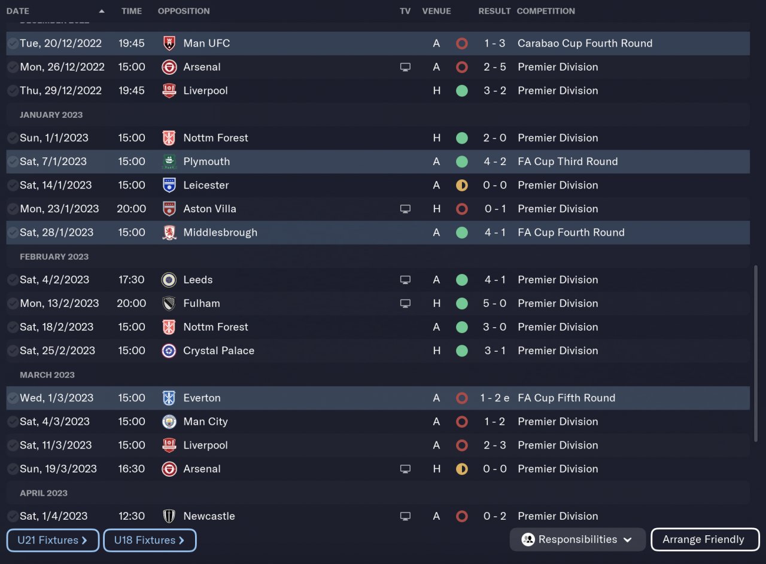The width and height of the screenshot is (766, 564).
Task: Click the Arrange Friendly button
Action: click(704, 539)
